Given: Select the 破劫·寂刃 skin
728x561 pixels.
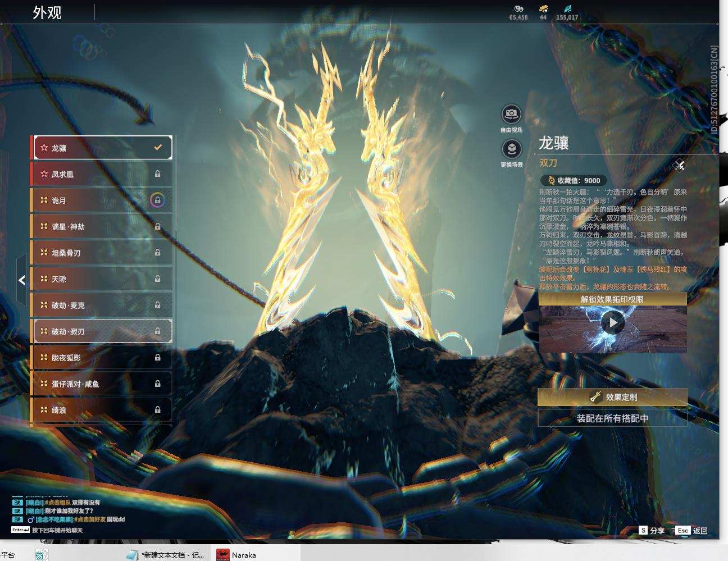Looking at the screenshot, I should point(102,331).
